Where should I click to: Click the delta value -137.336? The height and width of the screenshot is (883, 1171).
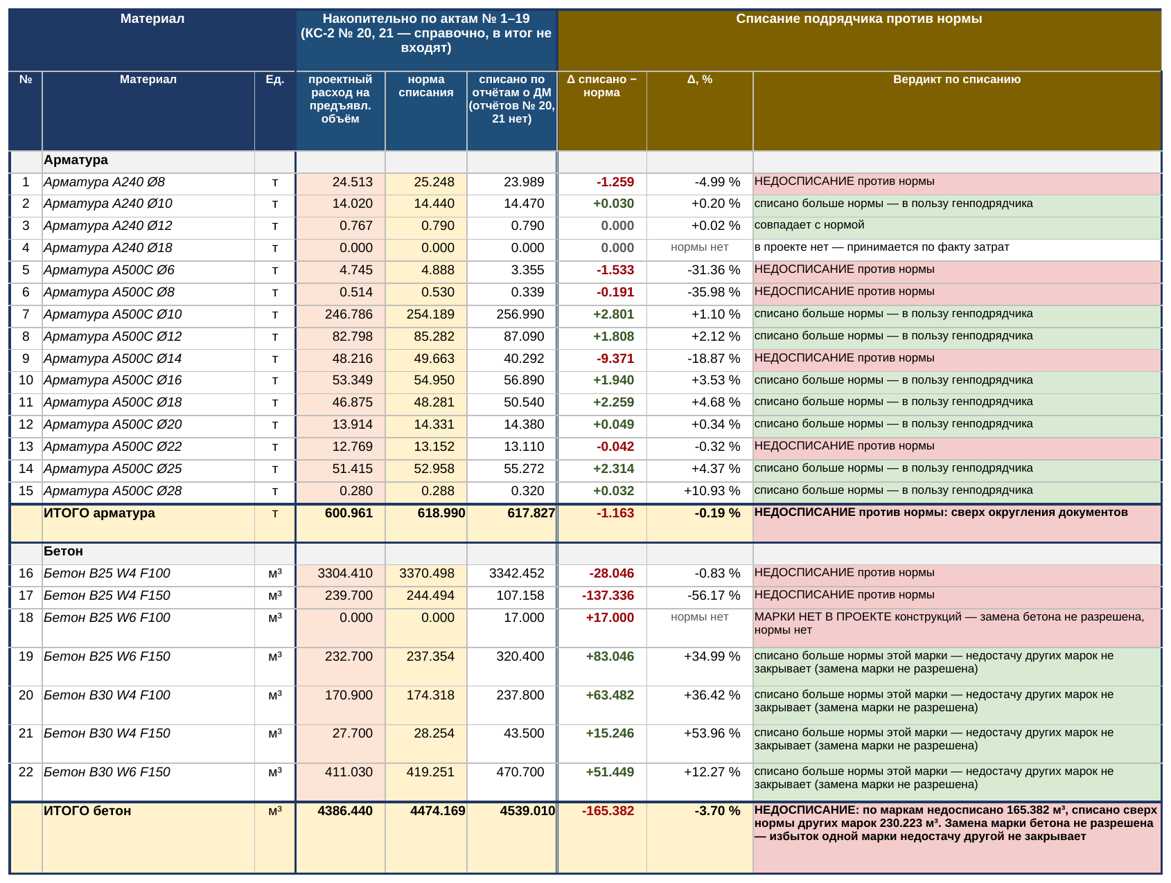(x=601, y=596)
